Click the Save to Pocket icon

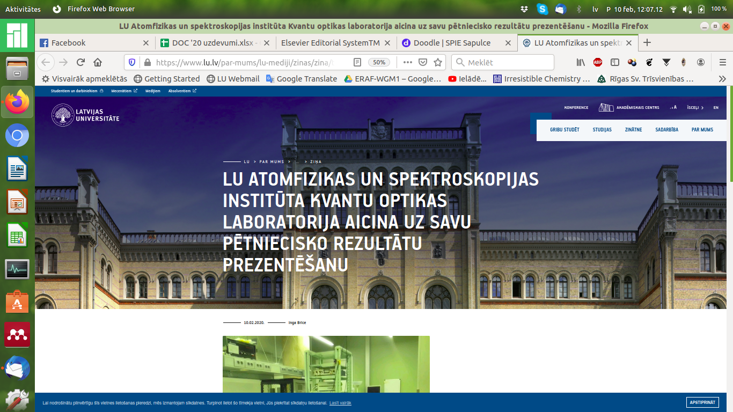tap(423, 62)
